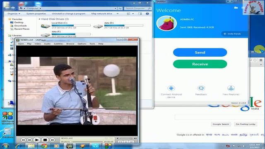Image resolution: width=265 pixels, height=149 pixels.
Task: Click the volume down speaker icon in UMPlayer
Action: [118, 138]
